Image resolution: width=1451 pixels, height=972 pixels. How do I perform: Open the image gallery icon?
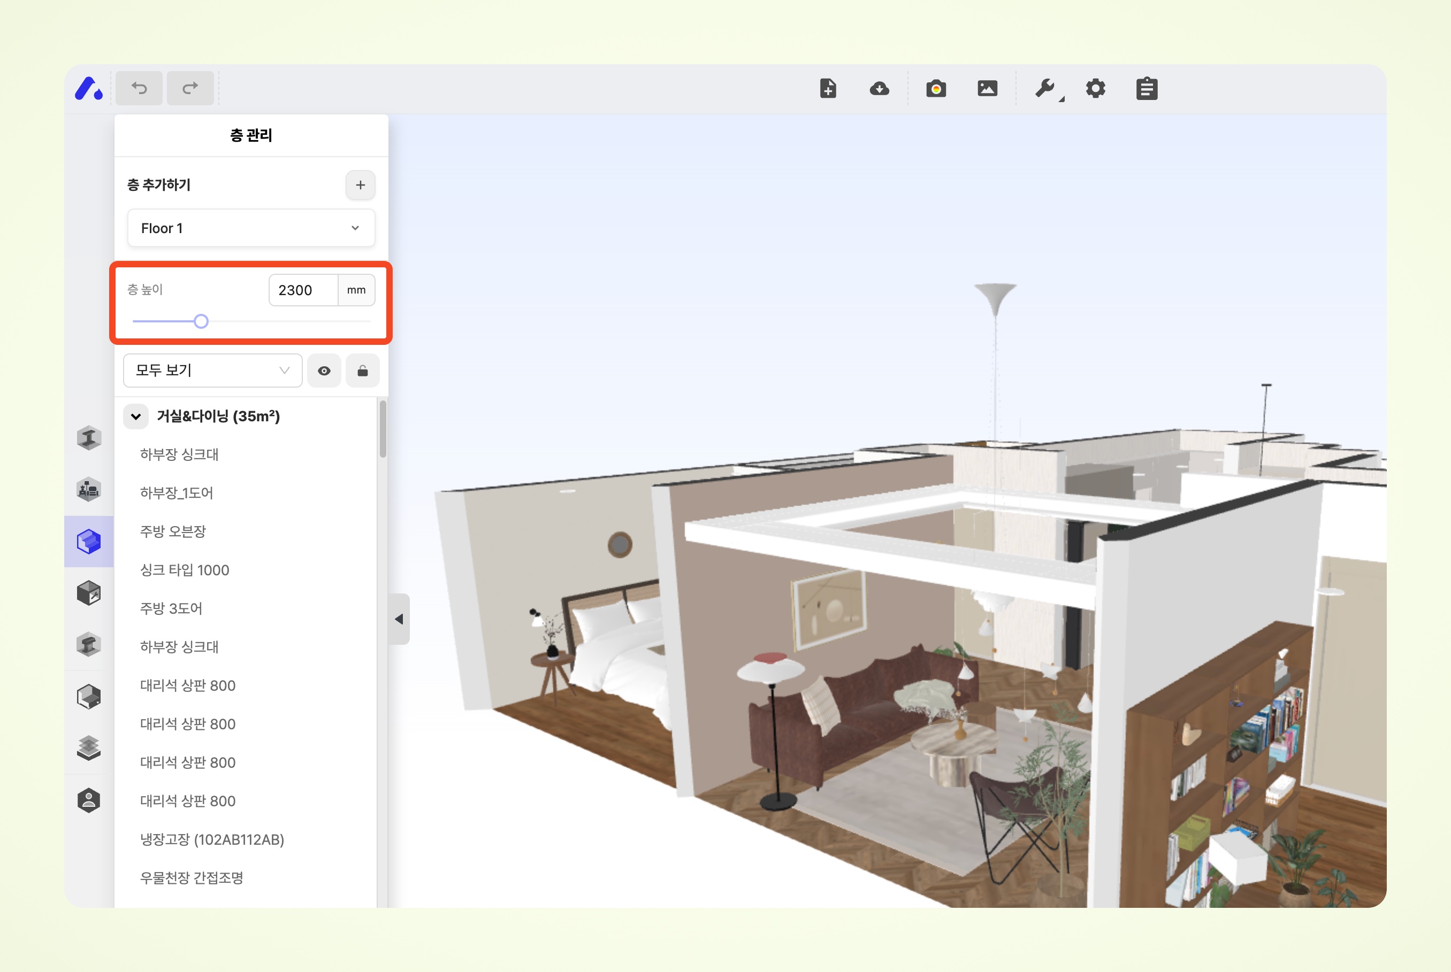point(988,89)
